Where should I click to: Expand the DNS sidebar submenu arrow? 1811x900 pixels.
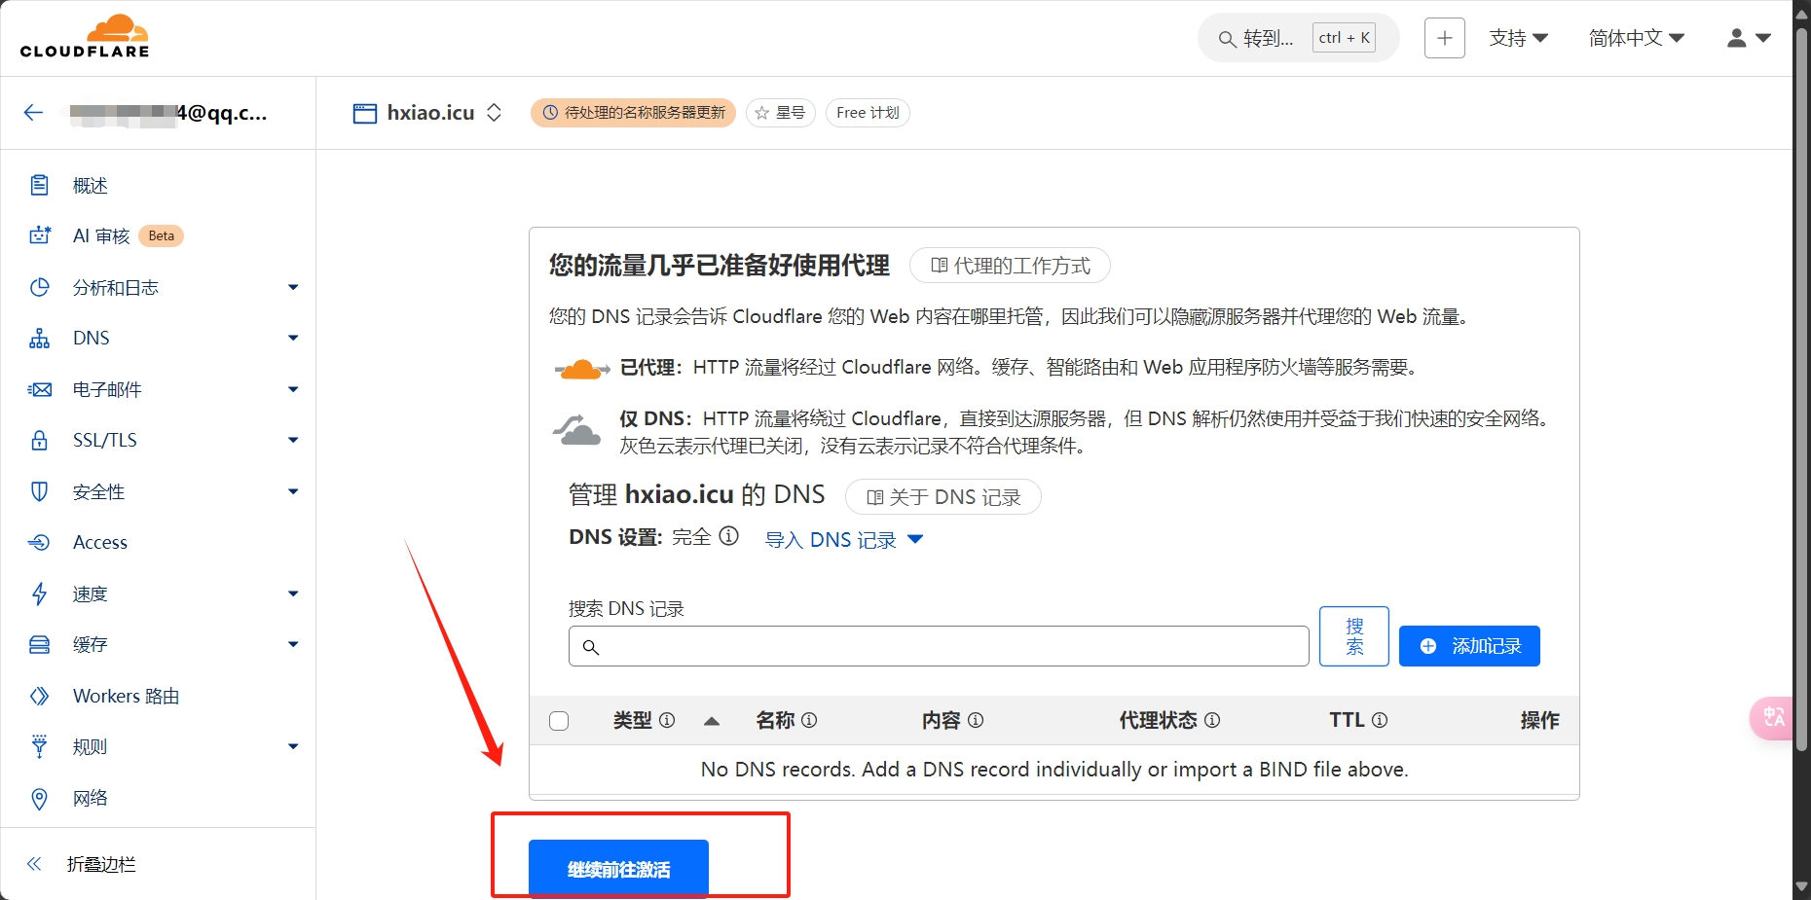(293, 338)
